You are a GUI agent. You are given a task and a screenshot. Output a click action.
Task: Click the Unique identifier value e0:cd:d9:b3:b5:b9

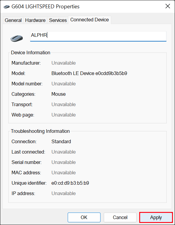coord(70,183)
